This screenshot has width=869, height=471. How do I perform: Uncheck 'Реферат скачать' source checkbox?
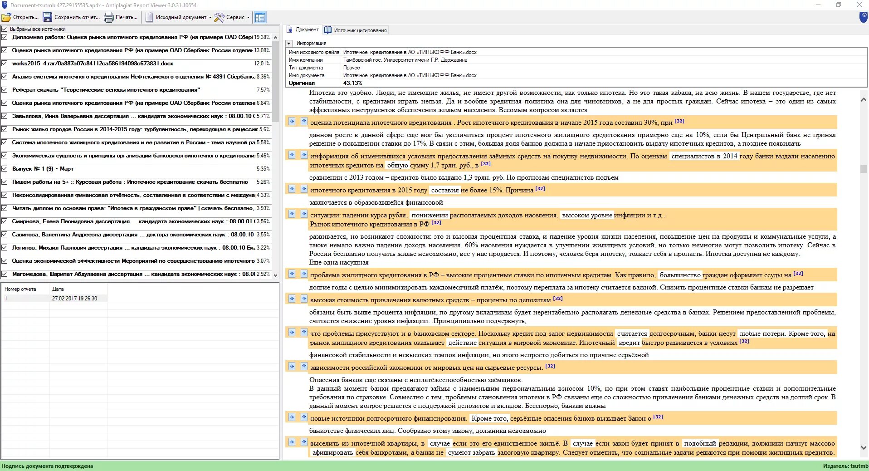point(5,90)
